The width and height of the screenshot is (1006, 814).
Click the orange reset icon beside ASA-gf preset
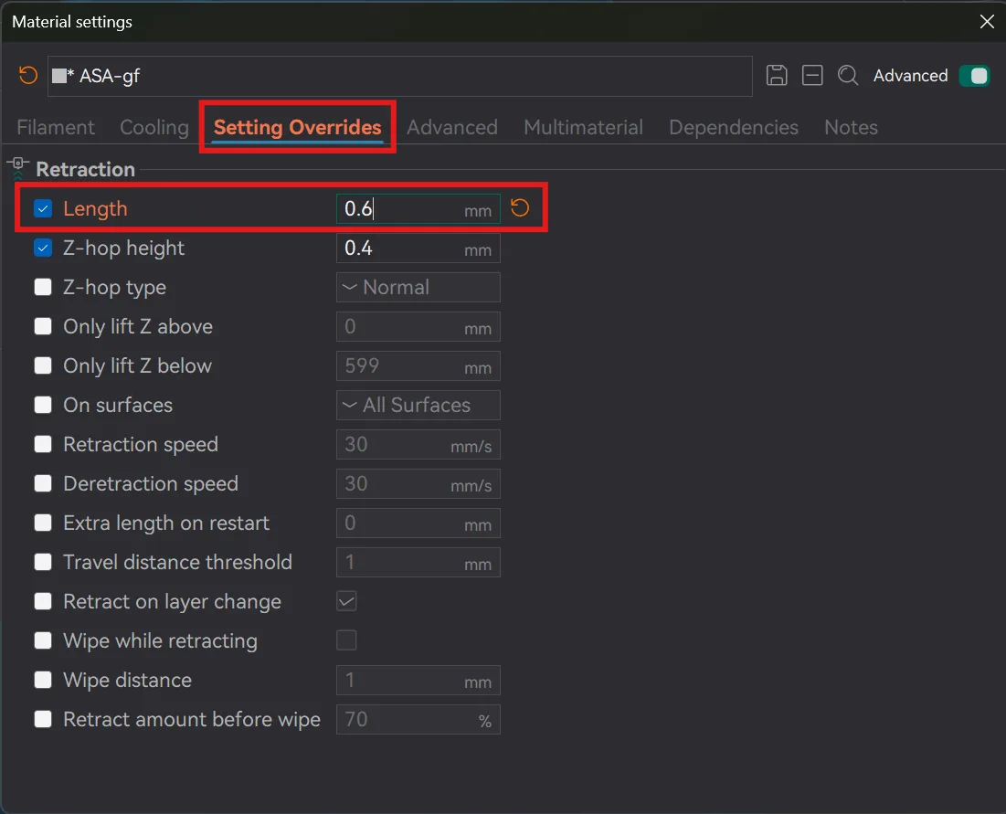28,76
